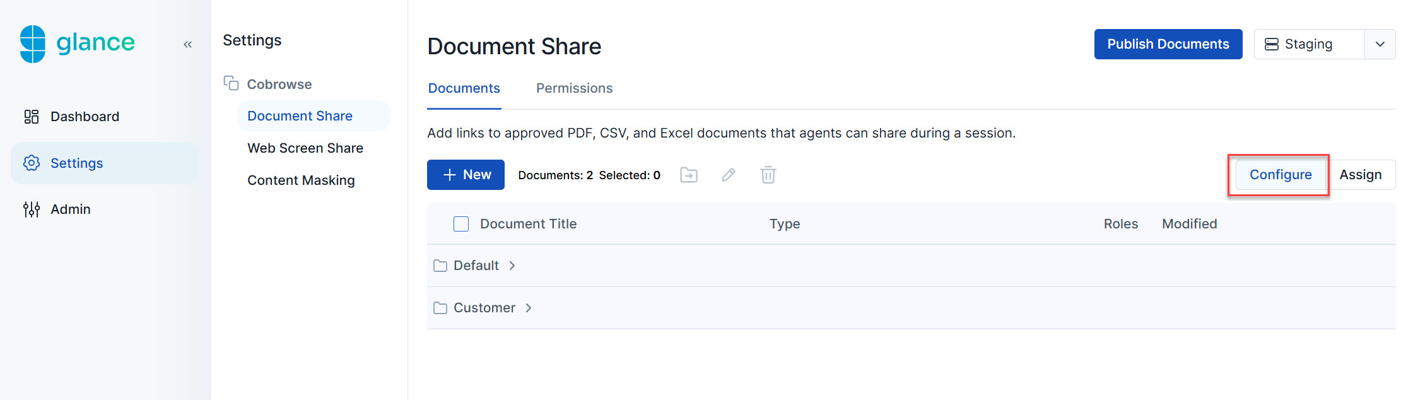This screenshot has height=400, width=1413.
Task: Expand the Customer folder chevron
Action: point(529,308)
